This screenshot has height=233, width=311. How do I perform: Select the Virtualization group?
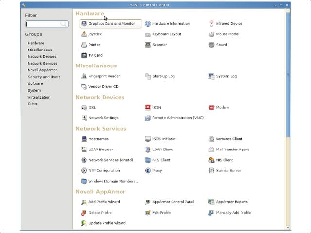39,97
